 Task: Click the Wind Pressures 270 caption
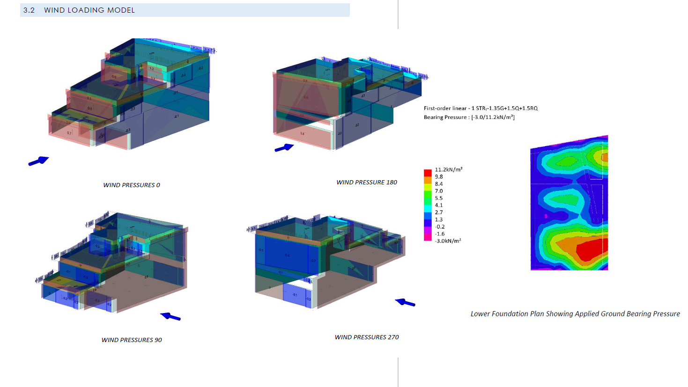(x=367, y=337)
